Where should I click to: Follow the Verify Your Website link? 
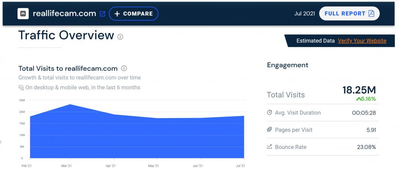tap(362, 41)
